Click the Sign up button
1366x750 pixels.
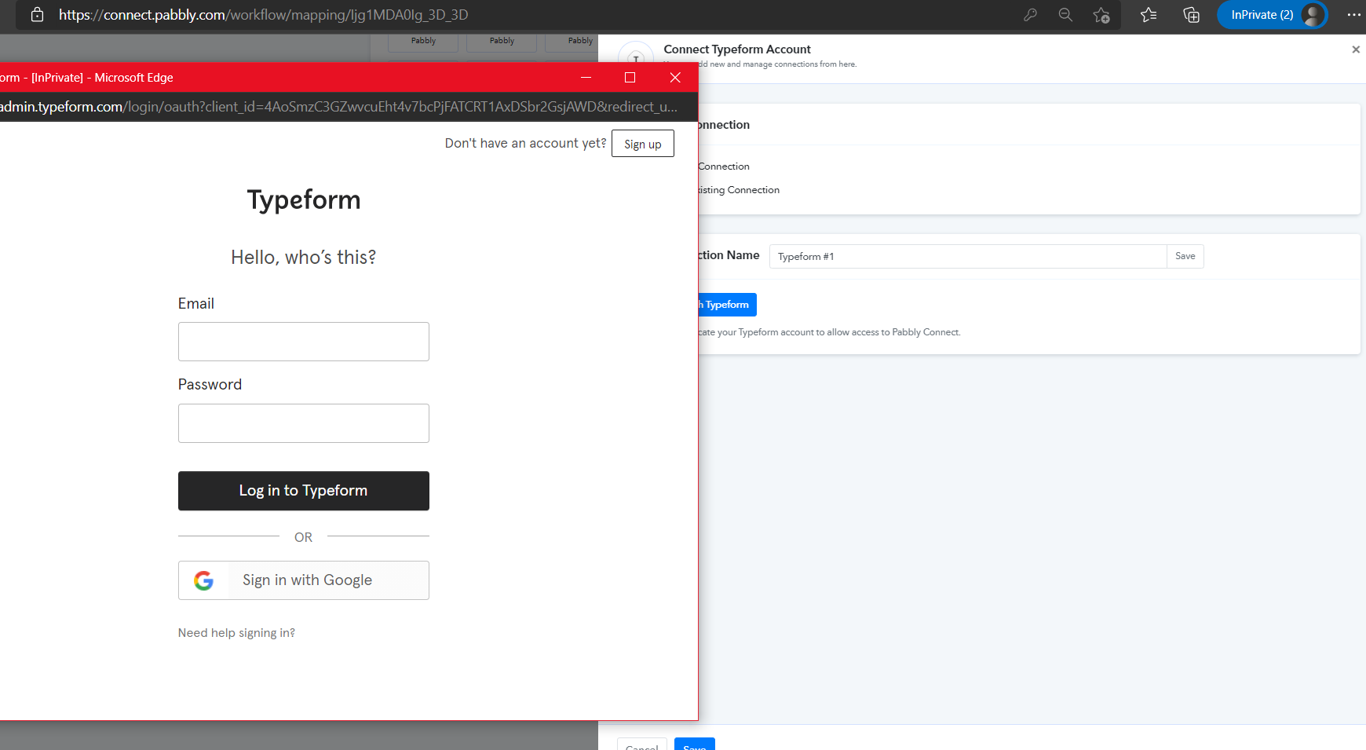(643, 144)
